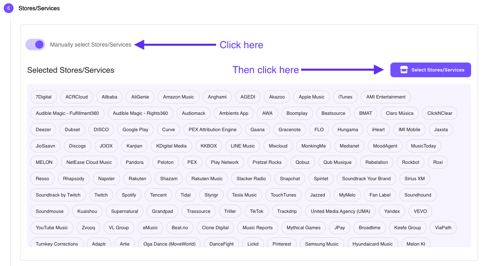This screenshot has height=266, width=483.
Task: Select the Shazam chip
Action: 169,179
